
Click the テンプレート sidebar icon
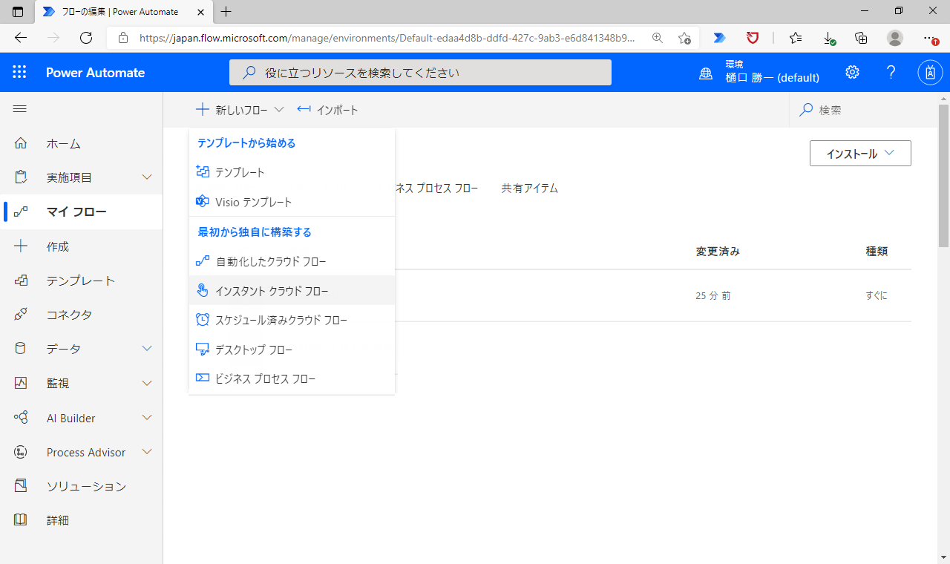tap(21, 281)
